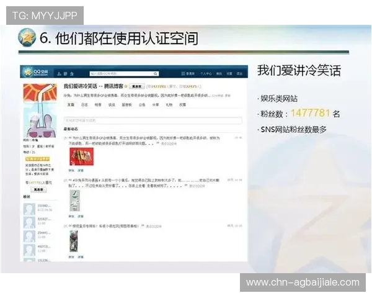Open 个人中心 in the top navigation
The height and width of the screenshot is (298, 372).
coord(206,74)
